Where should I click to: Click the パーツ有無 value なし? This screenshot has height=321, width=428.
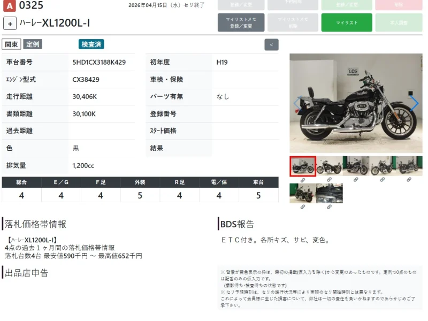click(x=223, y=96)
